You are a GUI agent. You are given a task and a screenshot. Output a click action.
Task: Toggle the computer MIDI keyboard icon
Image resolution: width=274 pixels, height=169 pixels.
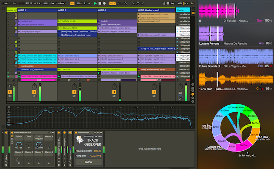pos(168,3)
